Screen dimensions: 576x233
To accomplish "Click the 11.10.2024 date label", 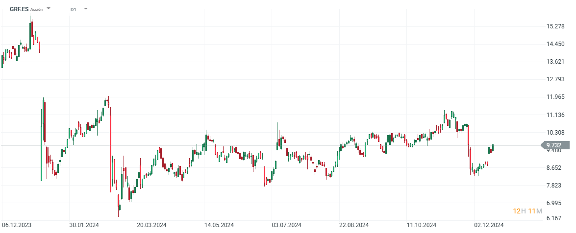I will click(422, 225).
